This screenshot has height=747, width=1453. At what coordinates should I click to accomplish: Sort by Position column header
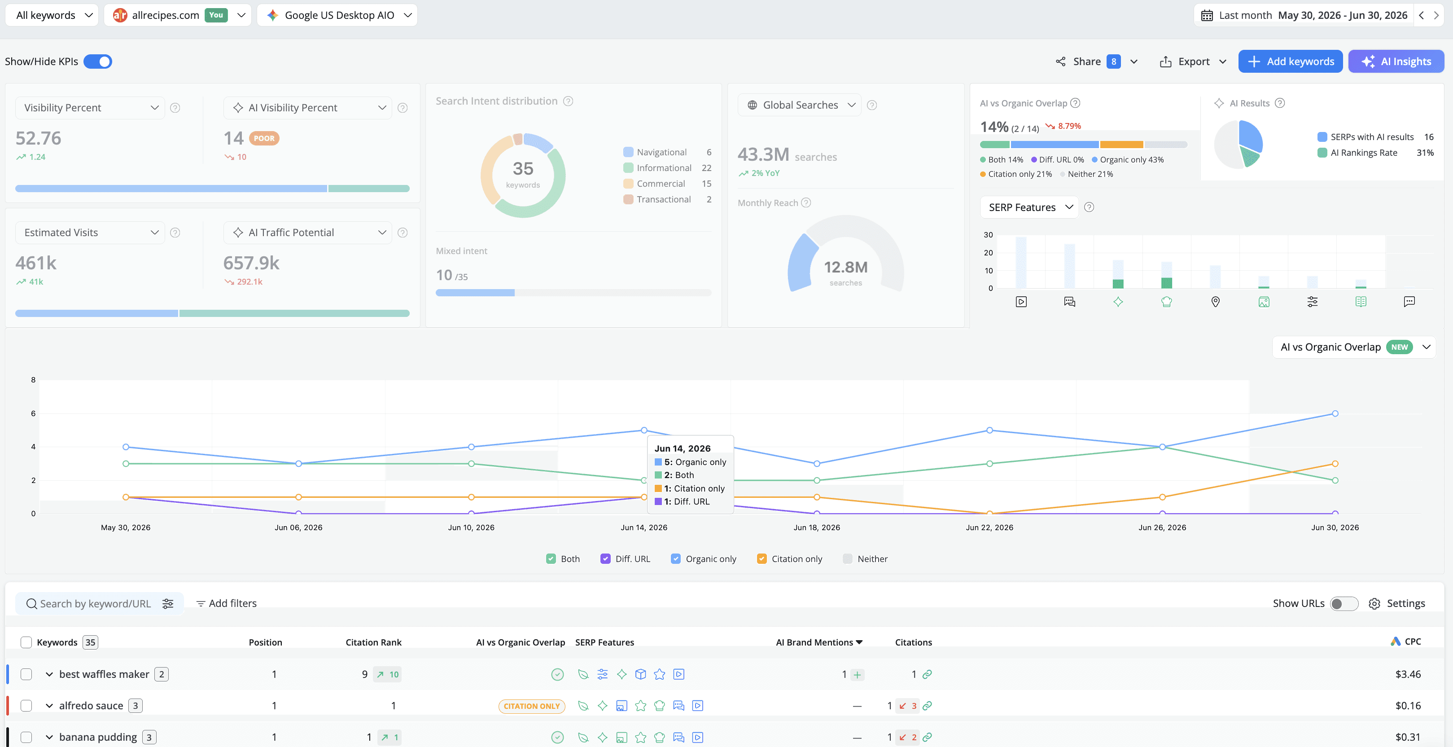click(265, 642)
